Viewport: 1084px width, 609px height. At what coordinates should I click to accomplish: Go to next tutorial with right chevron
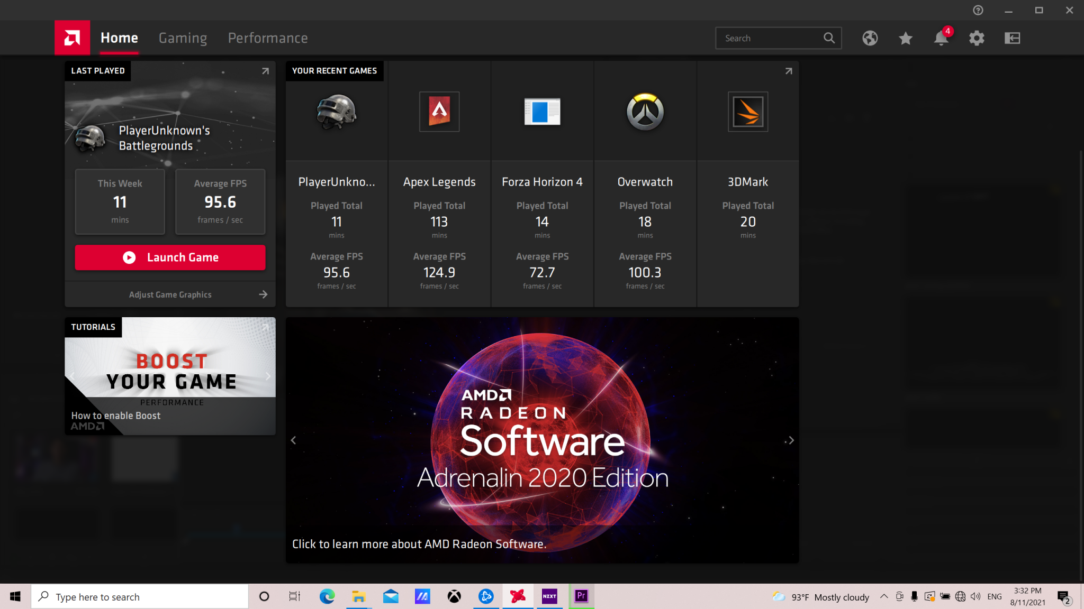[268, 376]
